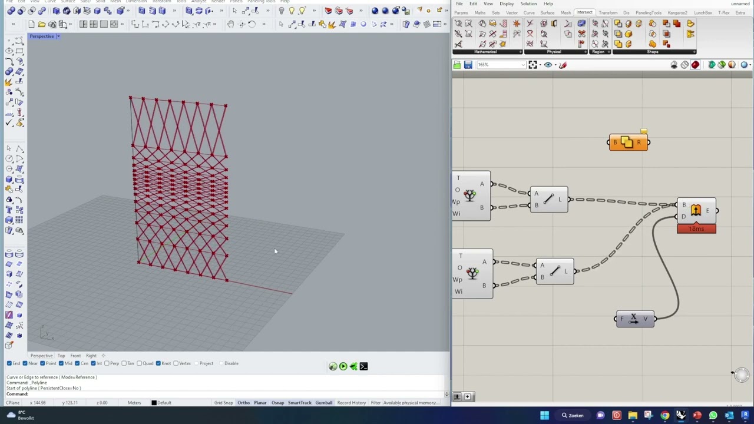The image size is (754, 424).
Task: Click the canvas compass widget in bottom-right corner
Action: [x=742, y=375]
